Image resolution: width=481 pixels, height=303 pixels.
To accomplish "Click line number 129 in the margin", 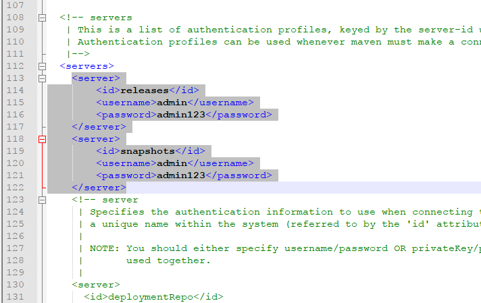I will click(15, 273).
